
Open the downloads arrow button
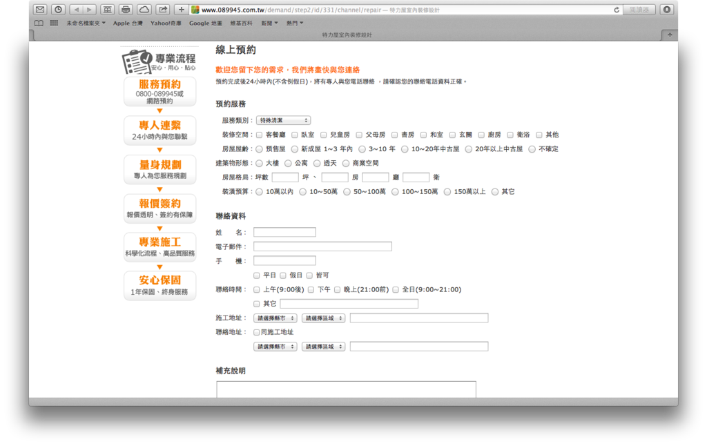point(667,10)
